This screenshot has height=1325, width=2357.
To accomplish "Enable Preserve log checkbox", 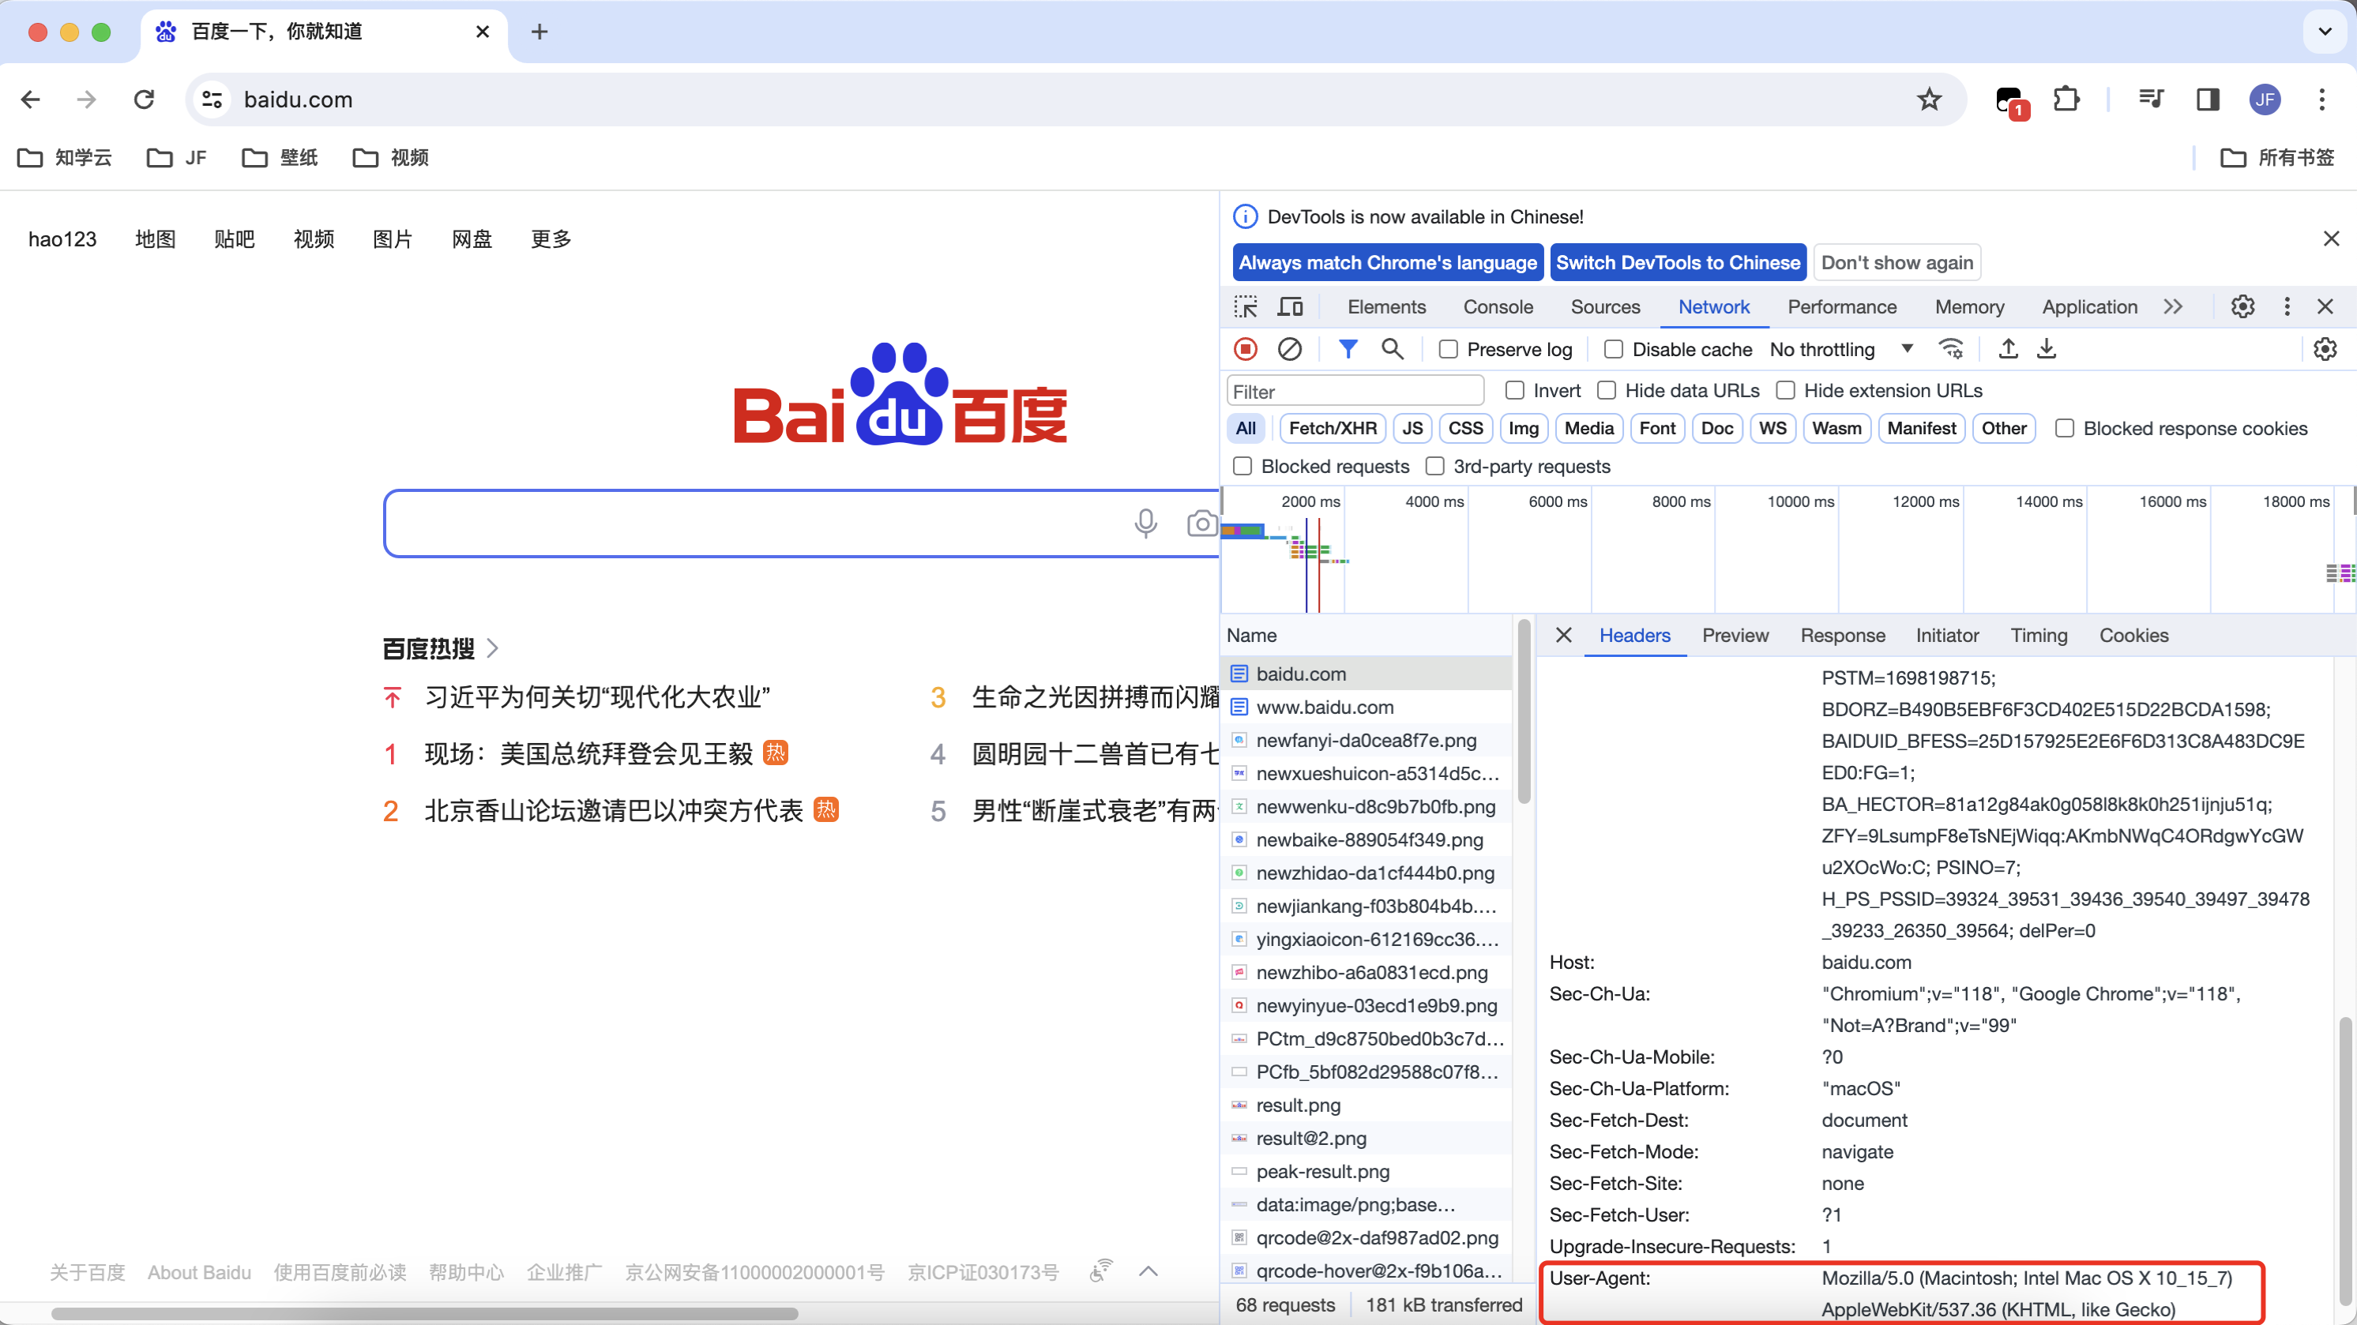I will pyautogui.click(x=1449, y=349).
